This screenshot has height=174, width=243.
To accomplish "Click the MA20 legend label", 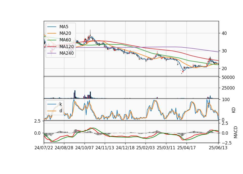I will [65, 33].
